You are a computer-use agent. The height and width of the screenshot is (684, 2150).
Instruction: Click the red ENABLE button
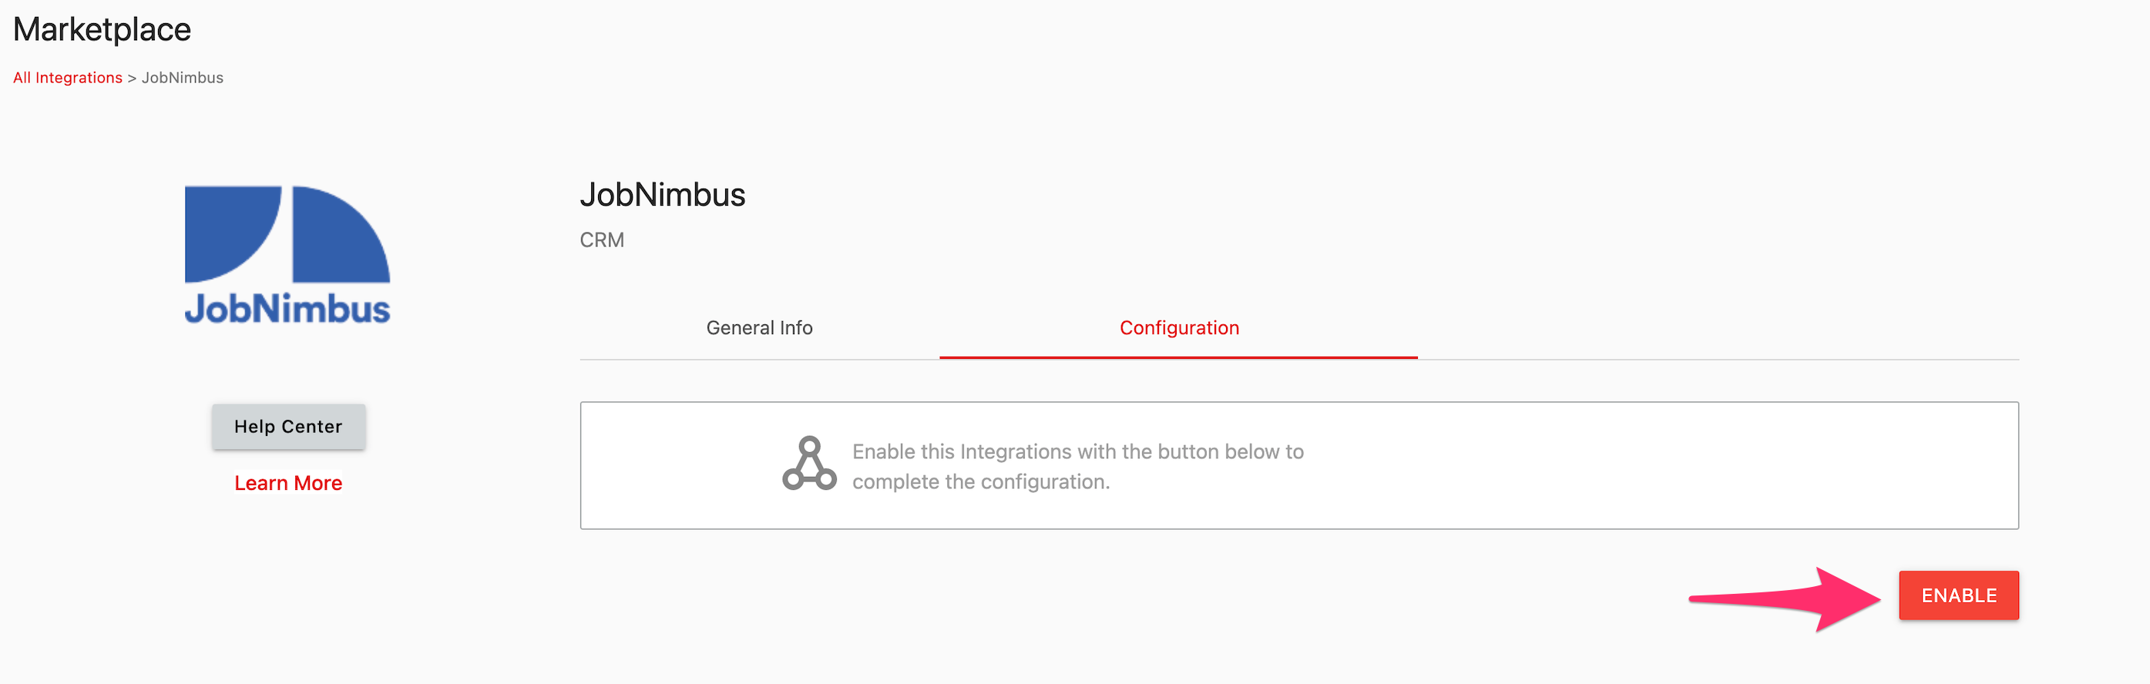[x=1958, y=595]
